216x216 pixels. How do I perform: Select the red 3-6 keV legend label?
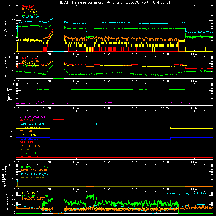pyautogui.click(x=28, y=6)
